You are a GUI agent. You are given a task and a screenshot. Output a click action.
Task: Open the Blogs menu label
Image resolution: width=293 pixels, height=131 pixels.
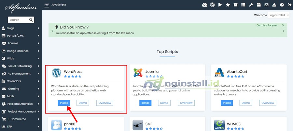(x=10, y=28)
